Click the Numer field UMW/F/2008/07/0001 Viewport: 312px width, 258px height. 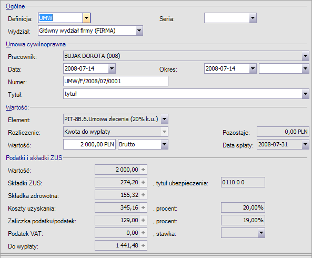116,81
